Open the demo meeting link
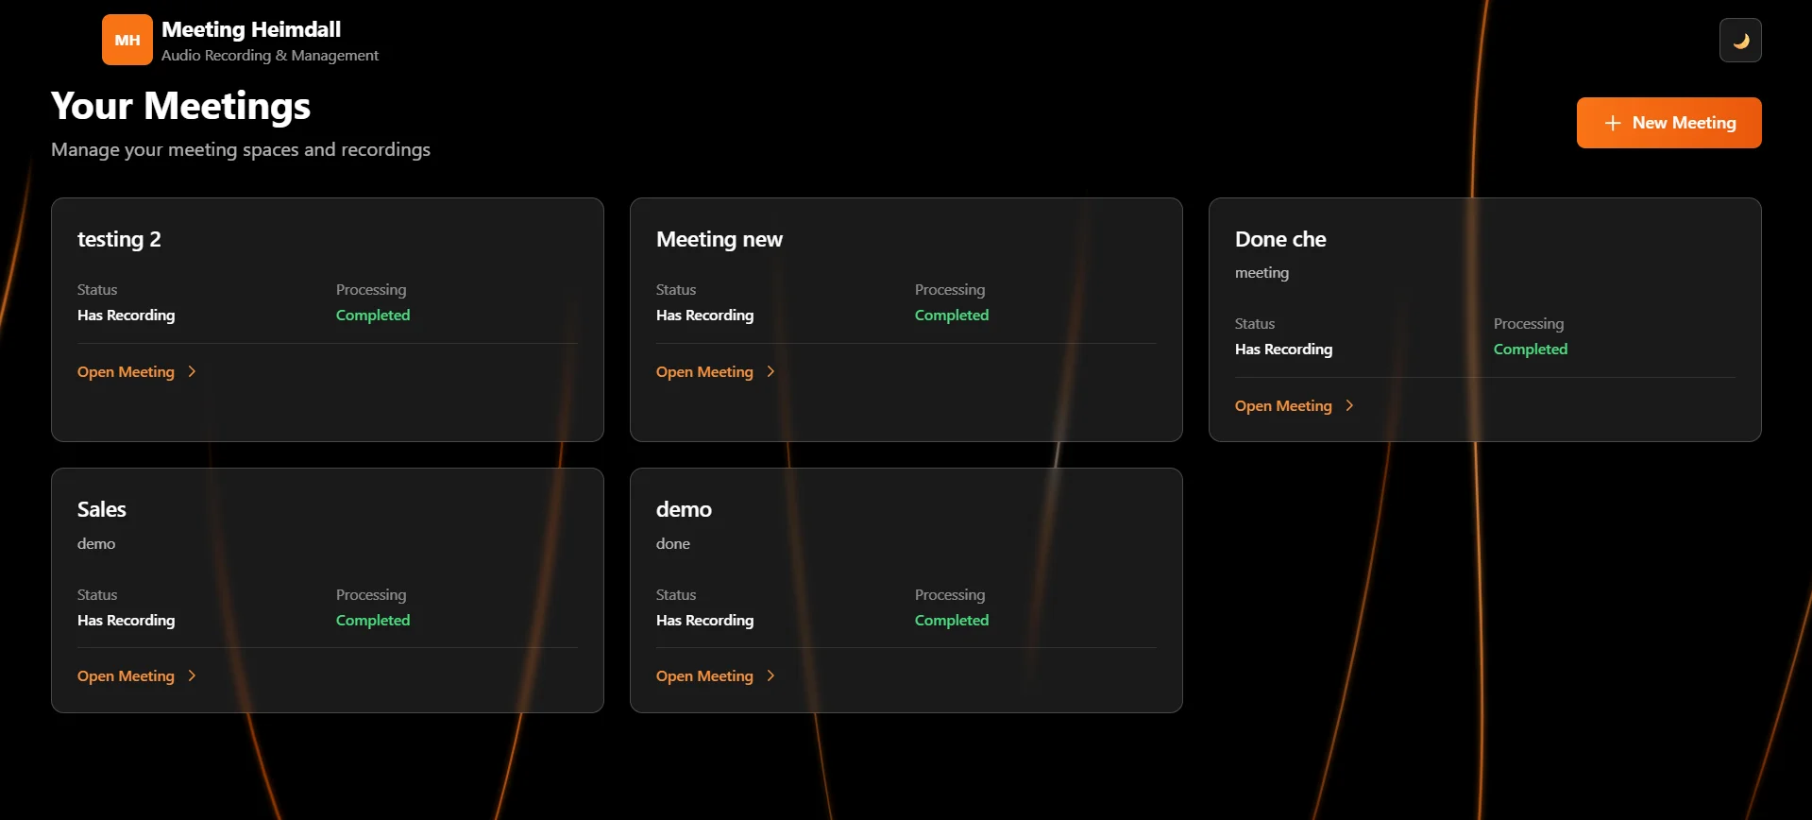Screen dimensions: 1812x820 click(704, 676)
